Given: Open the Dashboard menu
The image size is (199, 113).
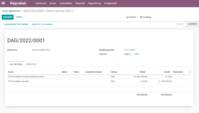Looking at the screenshot, I should 41,3.
